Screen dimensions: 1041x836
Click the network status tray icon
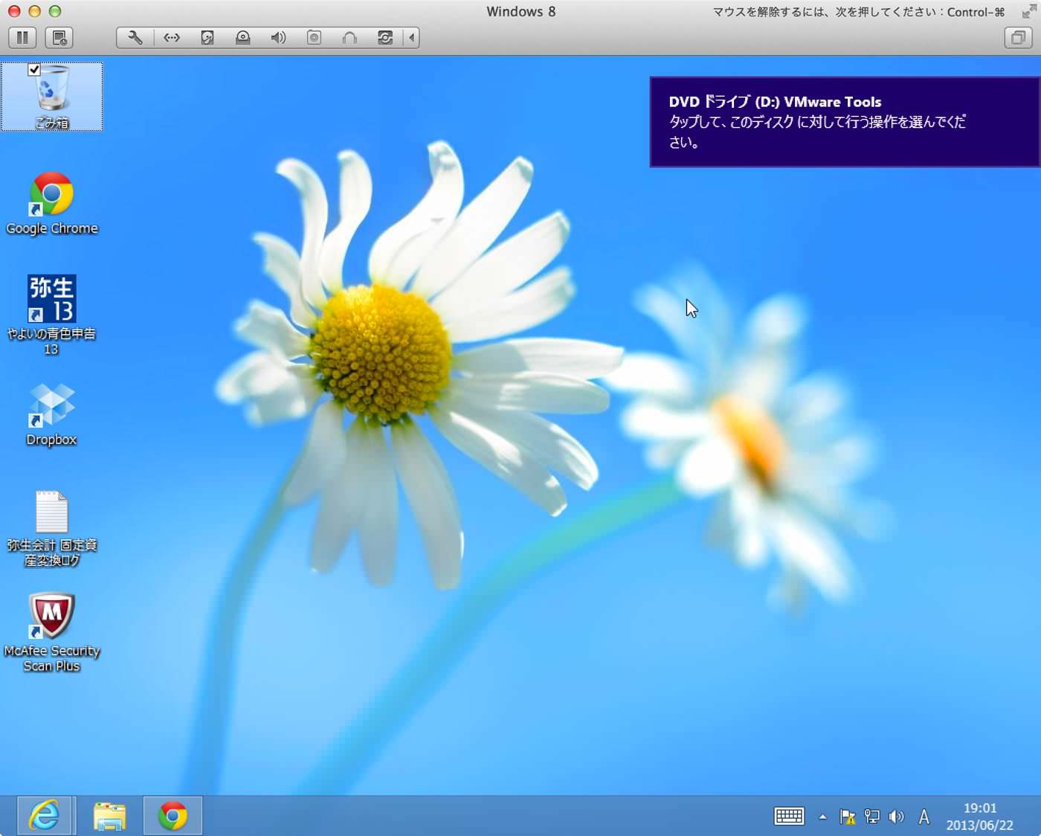click(872, 817)
